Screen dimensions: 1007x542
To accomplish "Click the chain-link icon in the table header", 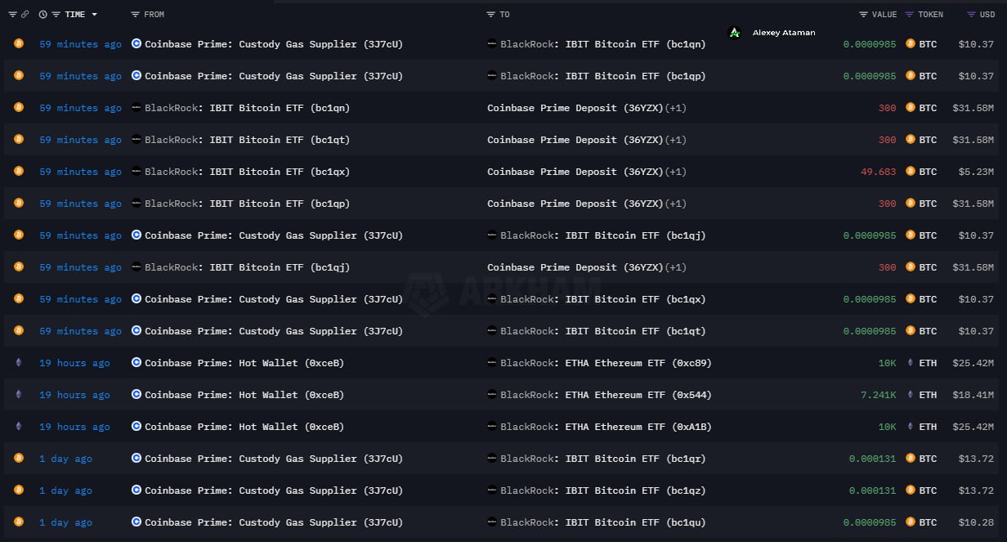I will click(x=25, y=15).
